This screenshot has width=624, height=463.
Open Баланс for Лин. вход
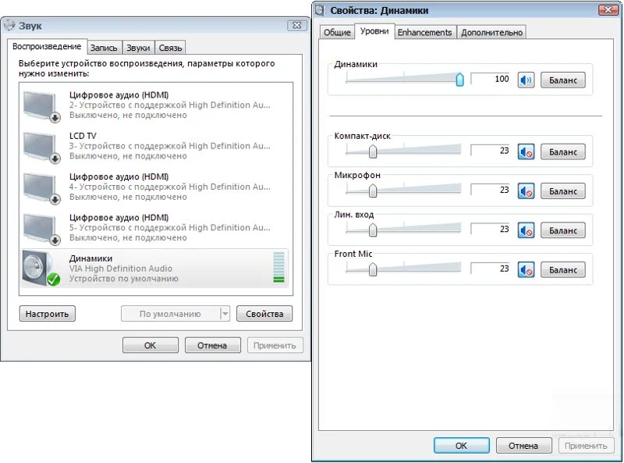point(563,230)
